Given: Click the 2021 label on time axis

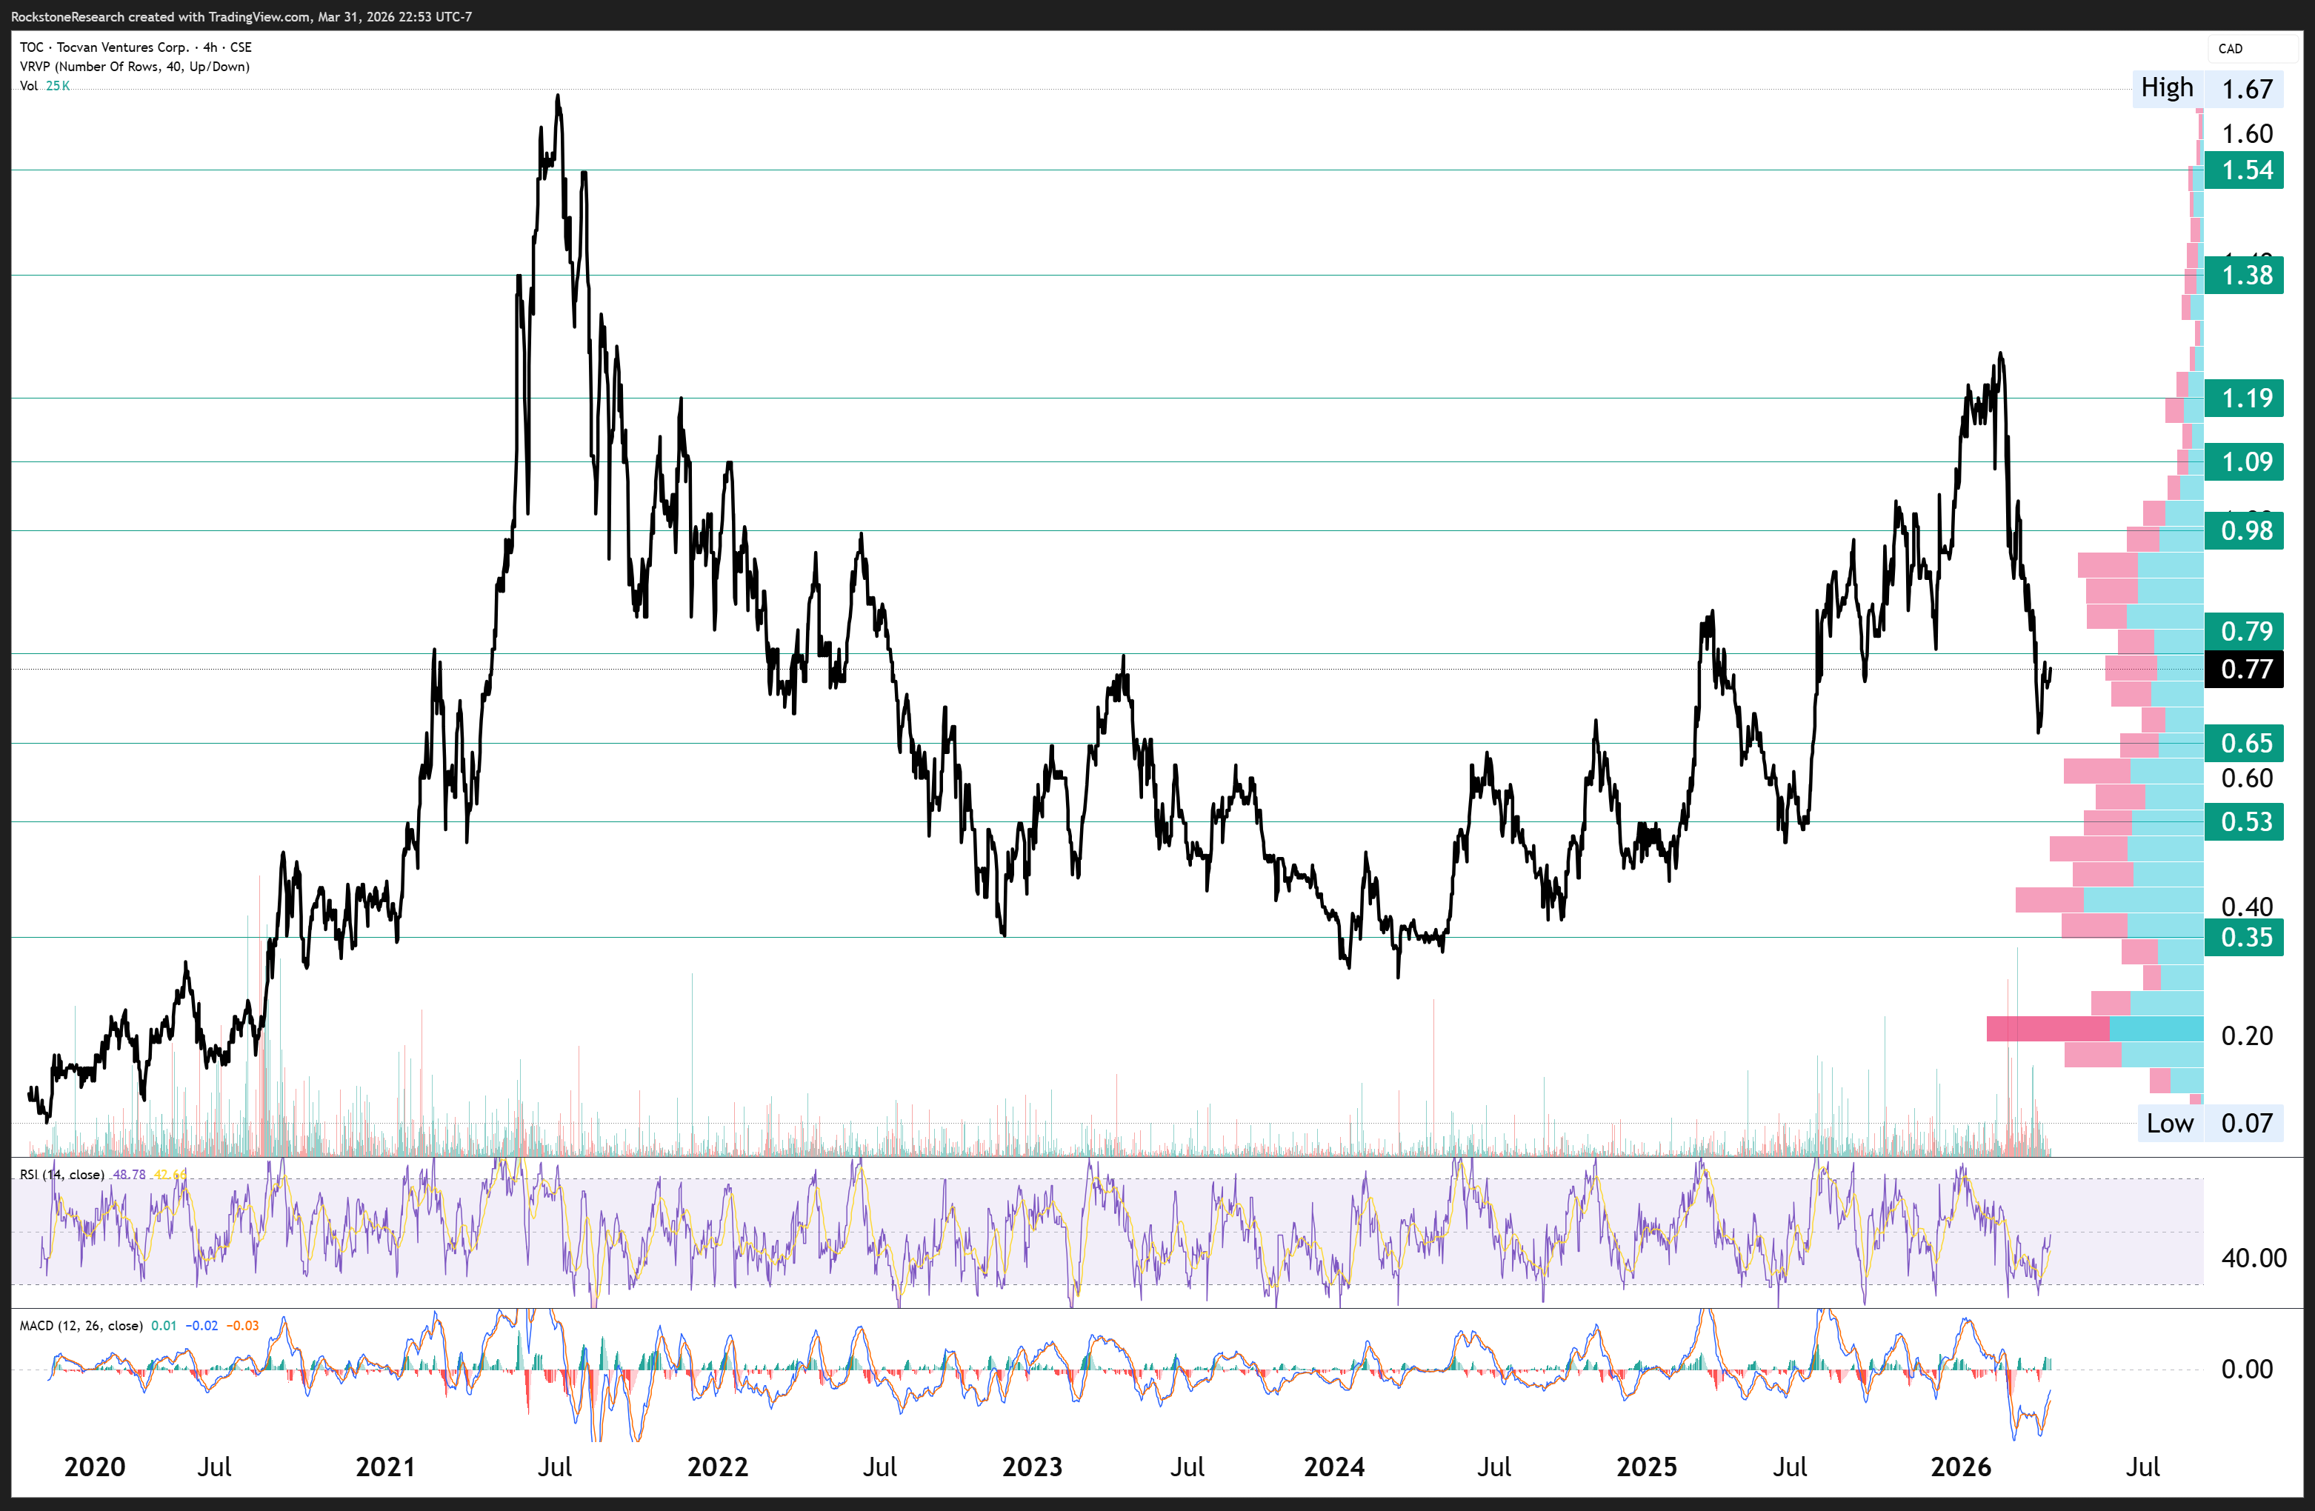Looking at the screenshot, I should 385,1467.
